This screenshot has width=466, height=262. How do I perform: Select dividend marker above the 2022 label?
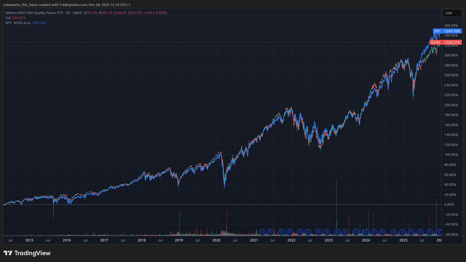[289, 232]
